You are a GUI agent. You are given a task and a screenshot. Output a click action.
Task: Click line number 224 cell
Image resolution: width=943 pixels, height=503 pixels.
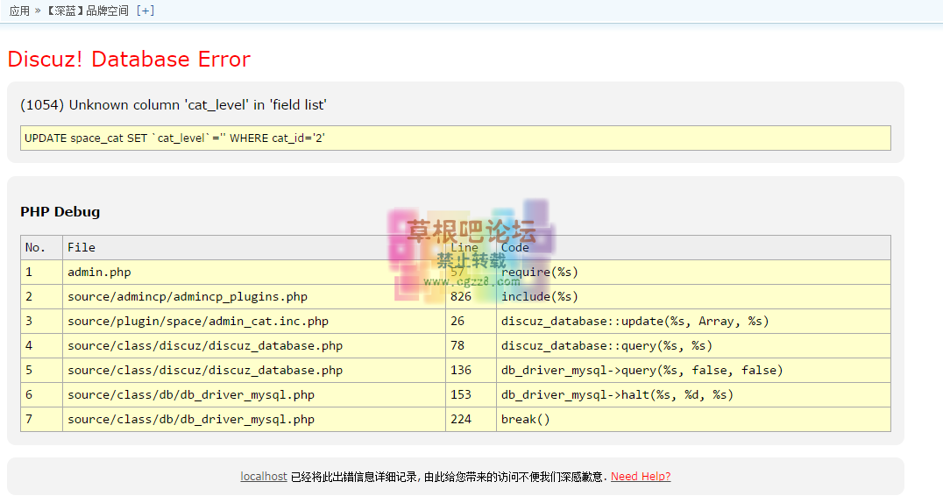471,420
